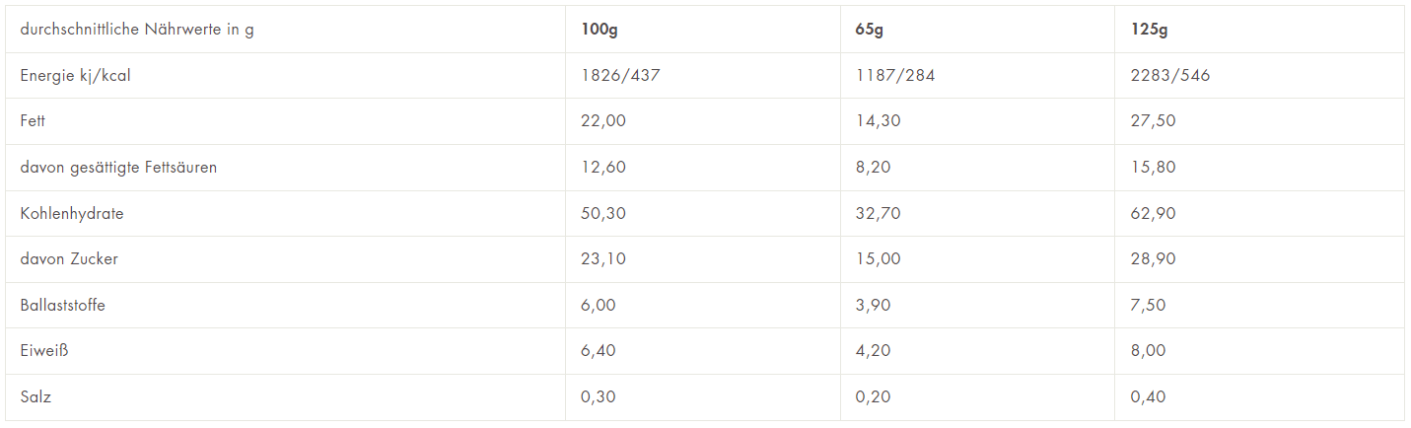Click the energy value 1826/437

(x=620, y=76)
